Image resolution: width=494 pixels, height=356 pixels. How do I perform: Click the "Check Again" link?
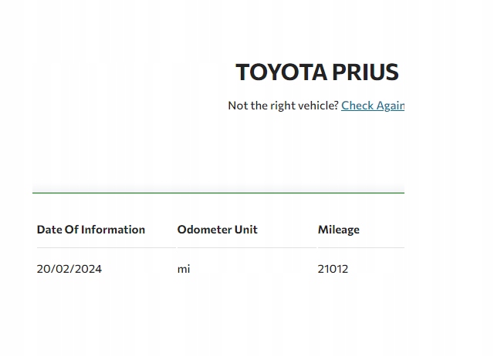tap(373, 106)
